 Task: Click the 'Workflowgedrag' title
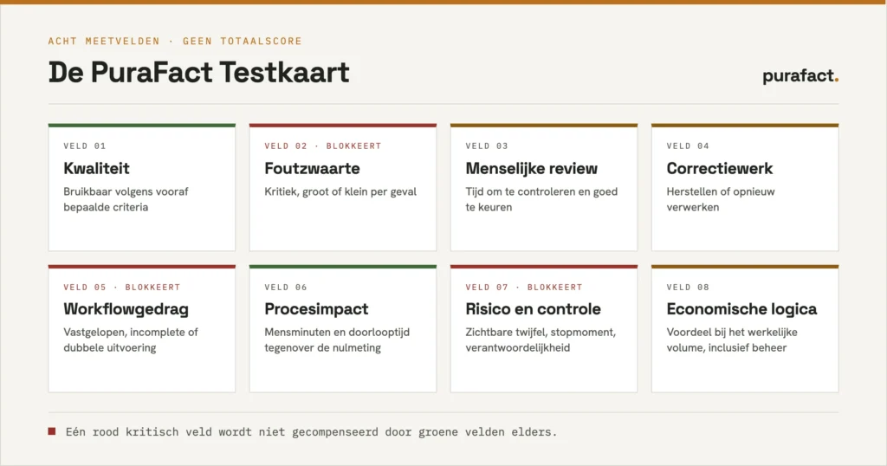click(126, 309)
